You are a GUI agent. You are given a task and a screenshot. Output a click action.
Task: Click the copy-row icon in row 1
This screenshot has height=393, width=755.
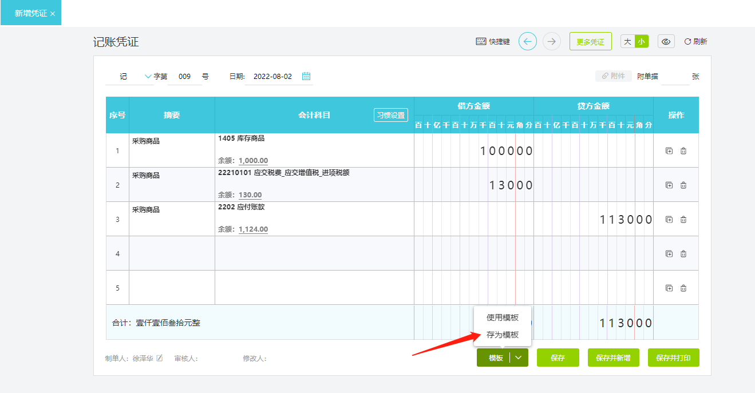(669, 151)
